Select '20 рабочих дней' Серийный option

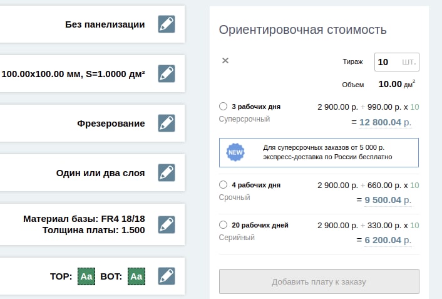223,225
